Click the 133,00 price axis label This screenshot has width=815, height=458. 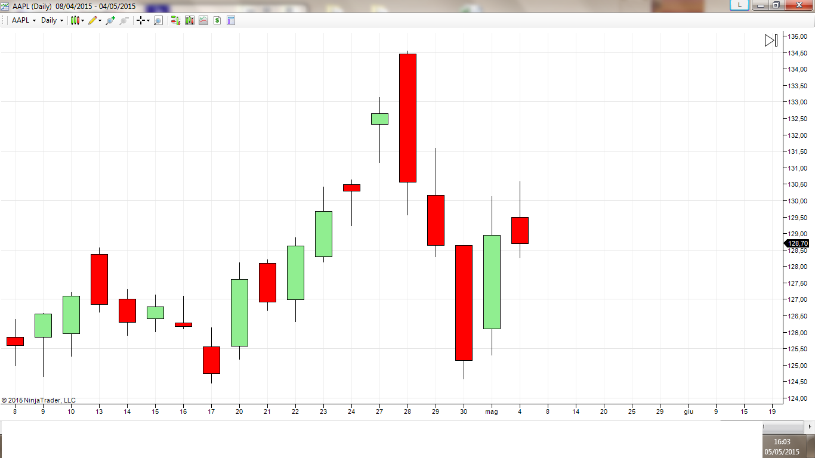click(x=798, y=103)
